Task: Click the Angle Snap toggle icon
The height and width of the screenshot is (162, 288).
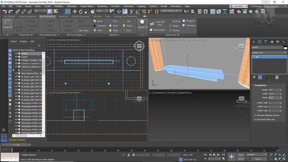Action: (x=138, y=12)
